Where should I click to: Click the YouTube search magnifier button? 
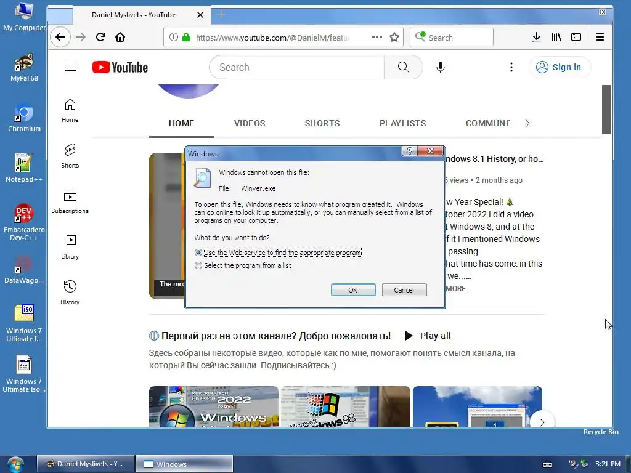403,67
